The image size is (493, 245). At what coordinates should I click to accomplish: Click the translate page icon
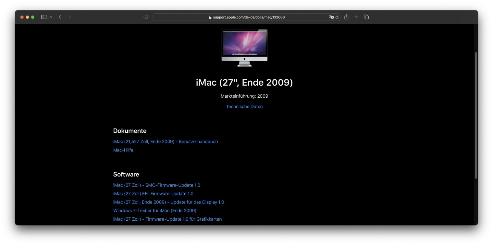(331, 17)
